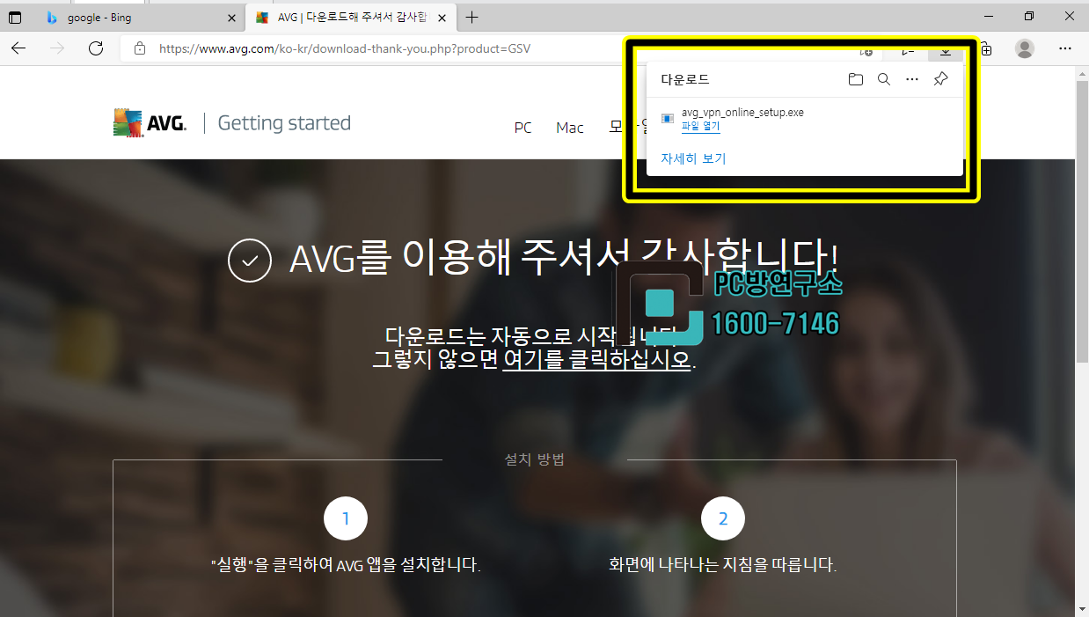Click the vertical scrollbar thumb
Viewport: 1089px width, 617px height.
click(x=1081, y=220)
